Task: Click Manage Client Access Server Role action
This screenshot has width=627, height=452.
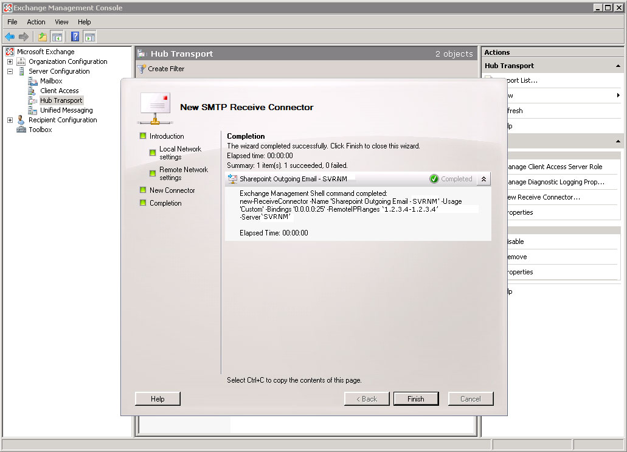Action: (555, 167)
